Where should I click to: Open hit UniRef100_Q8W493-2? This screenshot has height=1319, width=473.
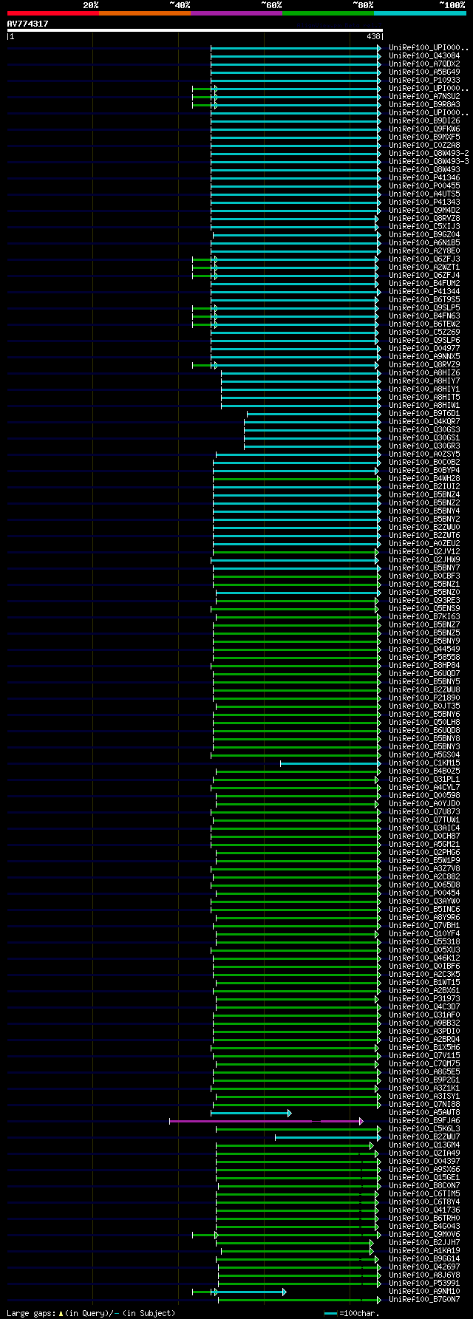(429, 154)
